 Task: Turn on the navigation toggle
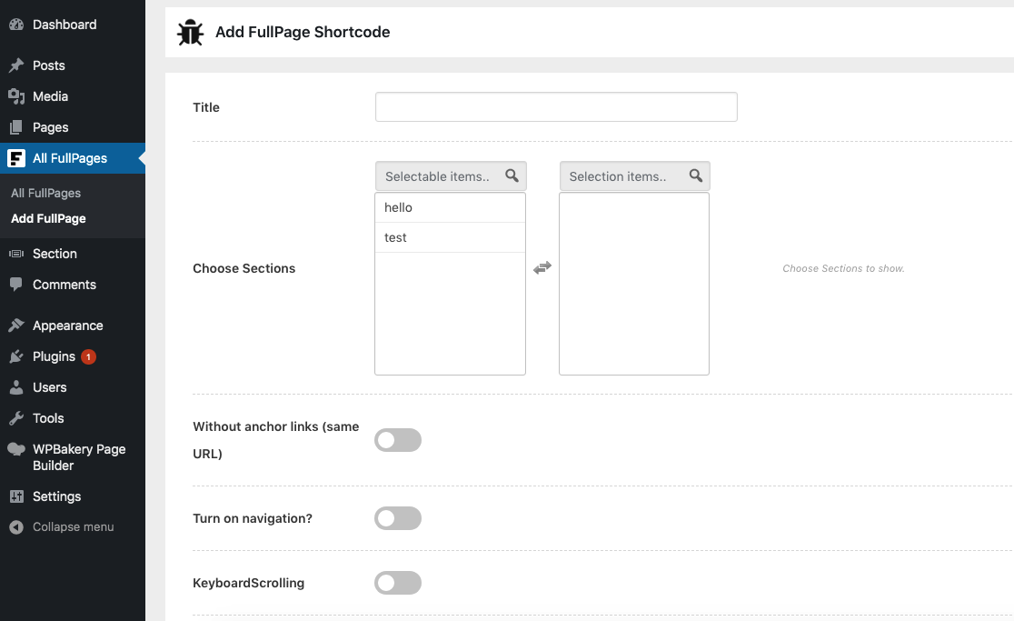pos(398,518)
